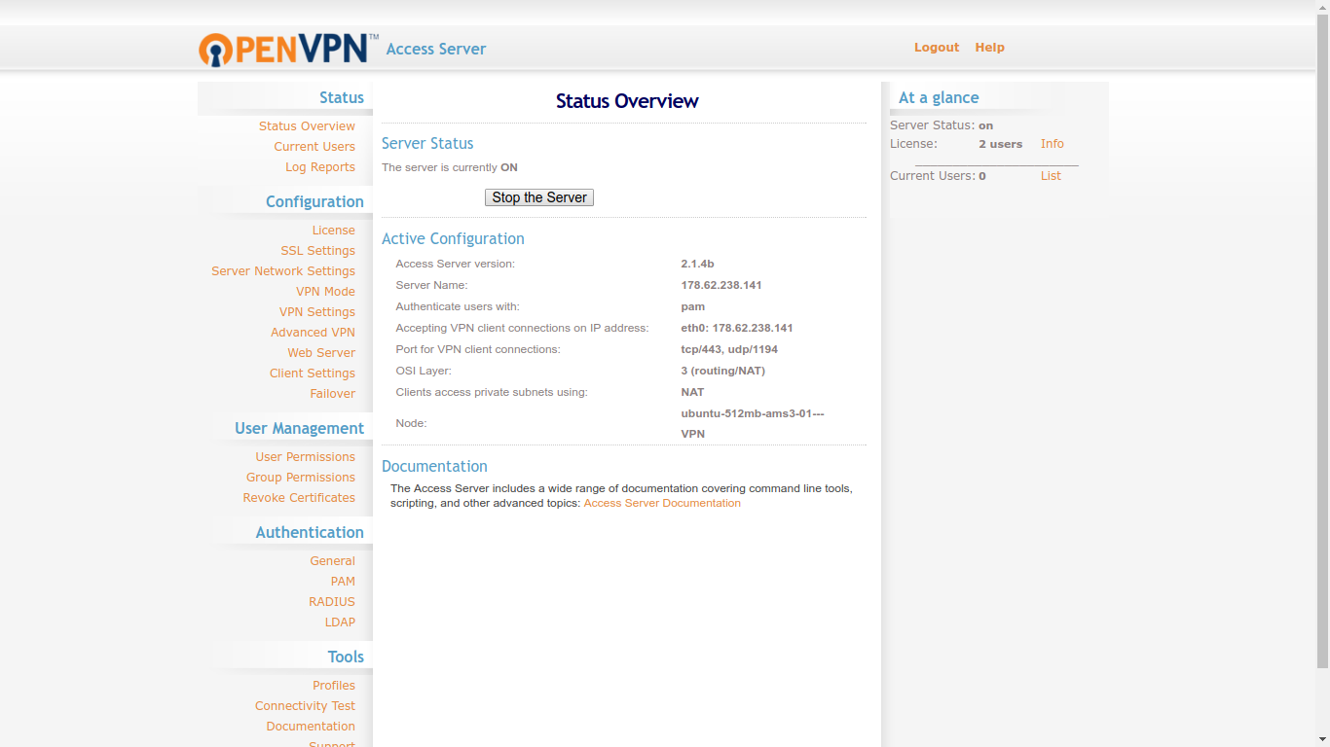
Task: Log out via the Logout link
Action: [937, 48]
